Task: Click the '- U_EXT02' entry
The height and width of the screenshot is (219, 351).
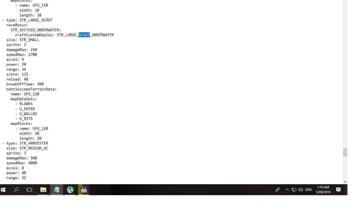Action: tap(25, 109)
